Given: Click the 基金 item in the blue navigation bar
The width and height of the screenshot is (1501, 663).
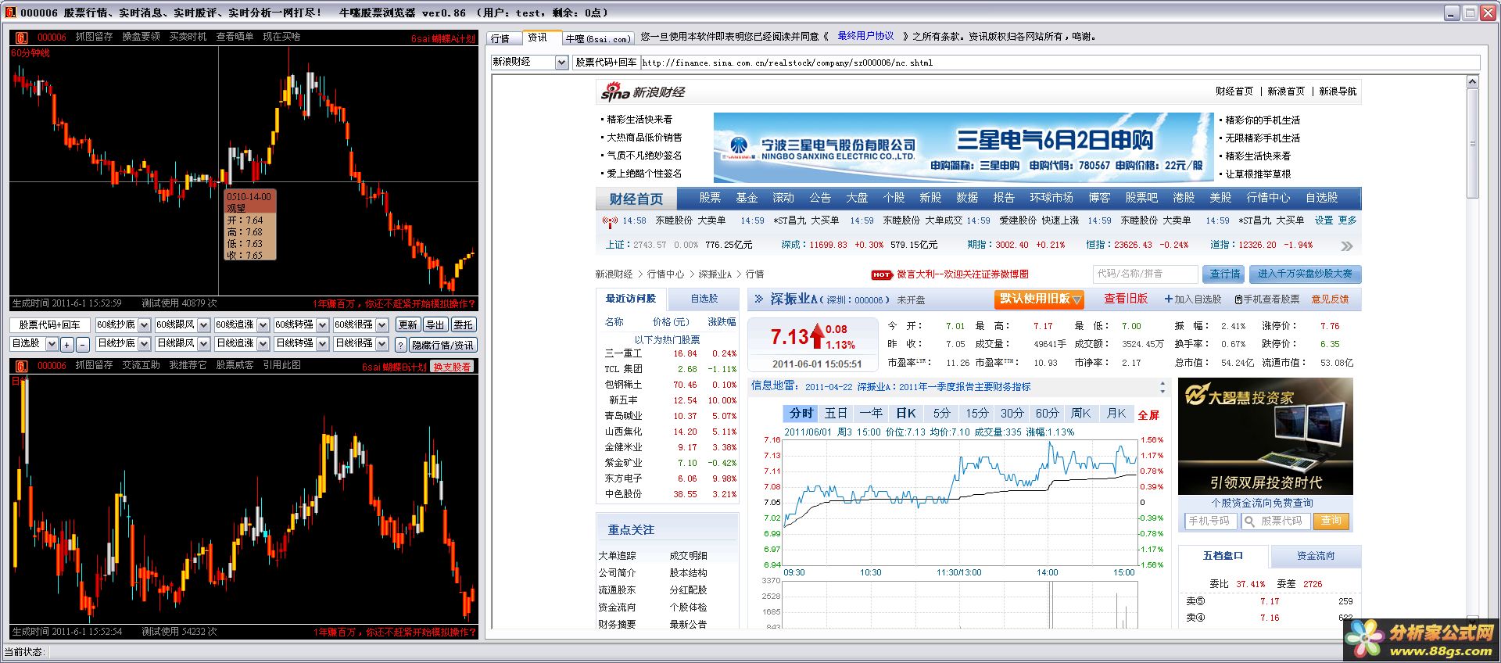Looking at the screenshot, I should click(747, 198).
